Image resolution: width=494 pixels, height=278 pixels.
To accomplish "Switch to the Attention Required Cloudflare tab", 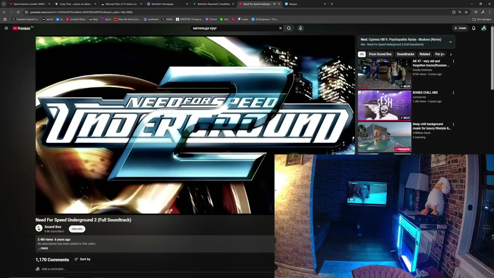I will click(213, 4).
